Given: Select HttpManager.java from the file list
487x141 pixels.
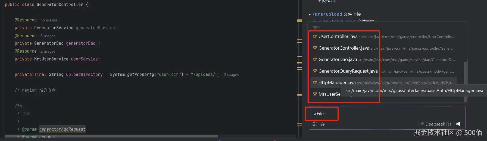Looking at the screenshot, I should [384, 82].
